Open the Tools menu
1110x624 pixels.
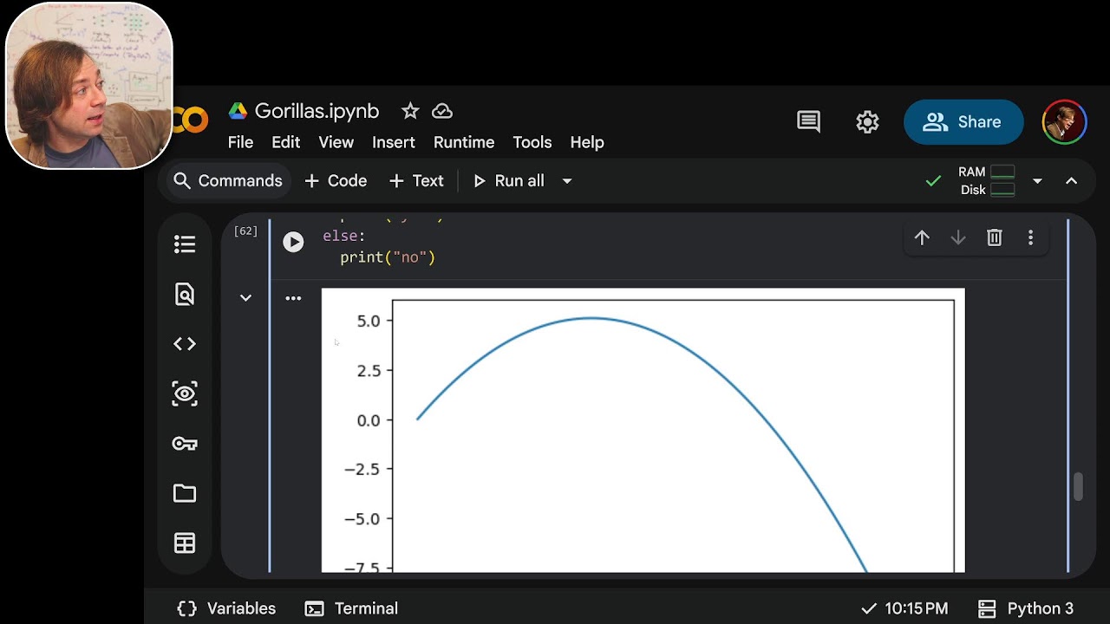click(x=532, y=142)
